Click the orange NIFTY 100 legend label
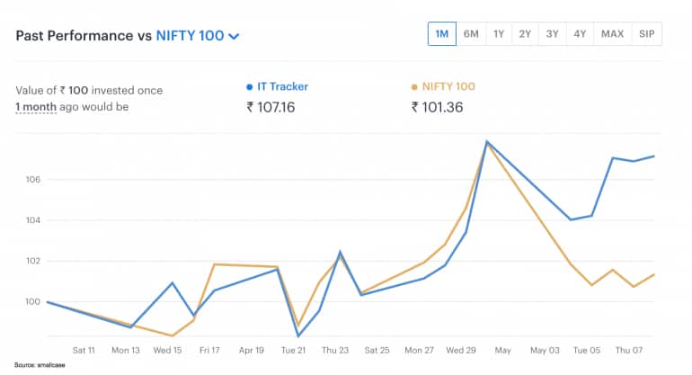The height and width of the screenshot is (375, 692). 448,86
